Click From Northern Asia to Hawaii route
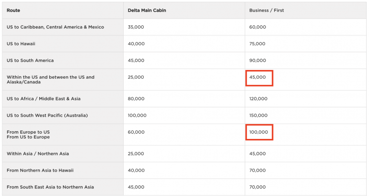Image resolution: width=369 pixels, height=196 pixels. click(40, 170)
